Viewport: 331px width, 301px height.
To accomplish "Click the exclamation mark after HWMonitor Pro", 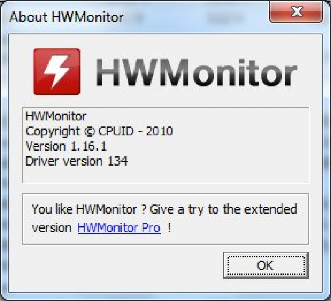I will (x=169, y=228).
